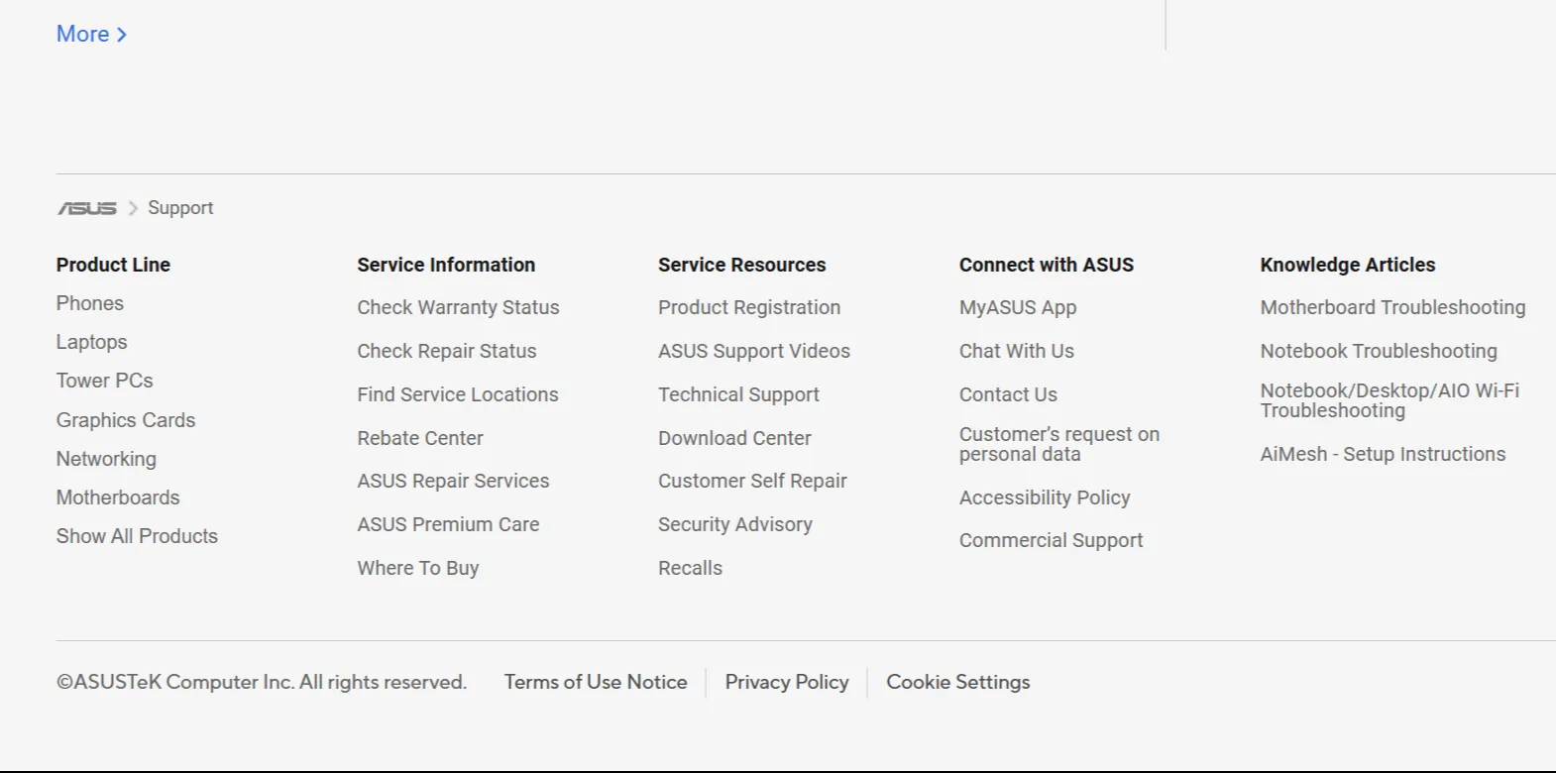Click the ASUS logo in the footer
This screenshot has height=773, width=1556.
(x=87, y=208)
